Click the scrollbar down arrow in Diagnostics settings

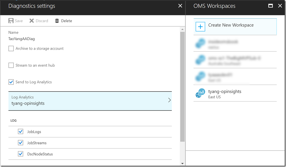[182, 163]
